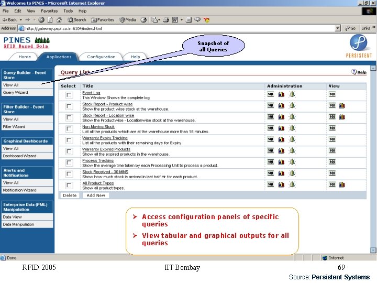Click browser Print toolbar icon
377x283 pixels.
[166, 20]
